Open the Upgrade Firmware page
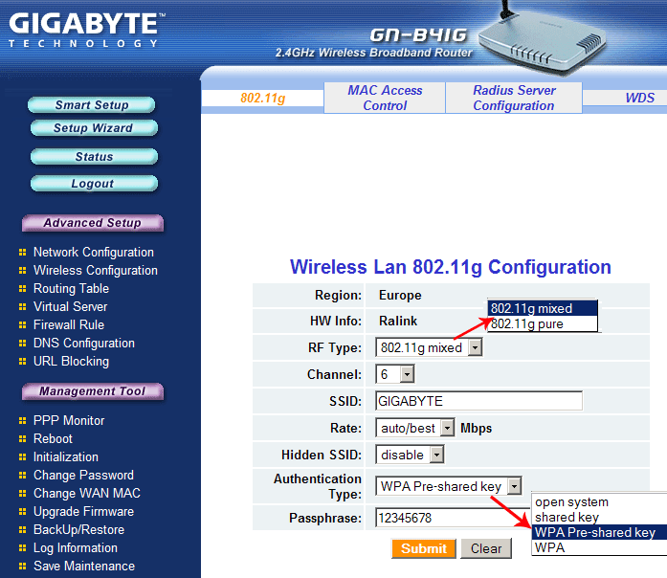This screenshot has height=578, width=667. 83,511
